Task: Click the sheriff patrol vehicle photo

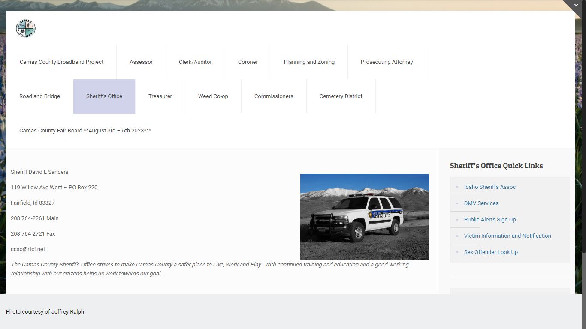Action: 364,216
